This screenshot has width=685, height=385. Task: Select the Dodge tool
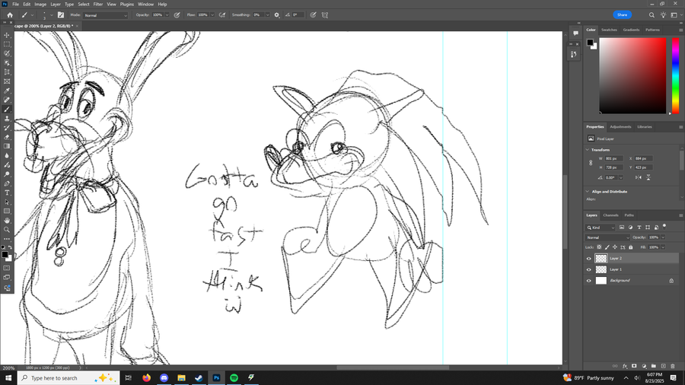pos(7,174)
